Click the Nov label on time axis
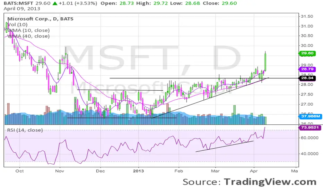Image resolution: width=323 pixels, height=191 pixels. tap(60, 171)
